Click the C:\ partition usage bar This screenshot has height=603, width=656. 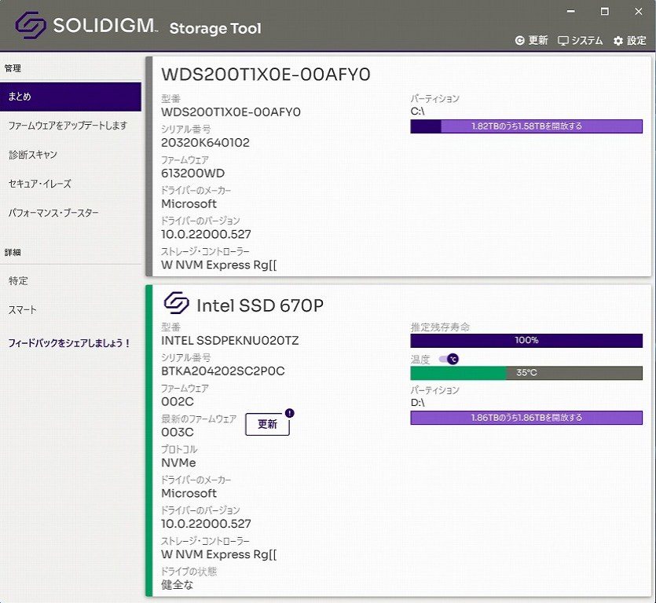(526, 126)
